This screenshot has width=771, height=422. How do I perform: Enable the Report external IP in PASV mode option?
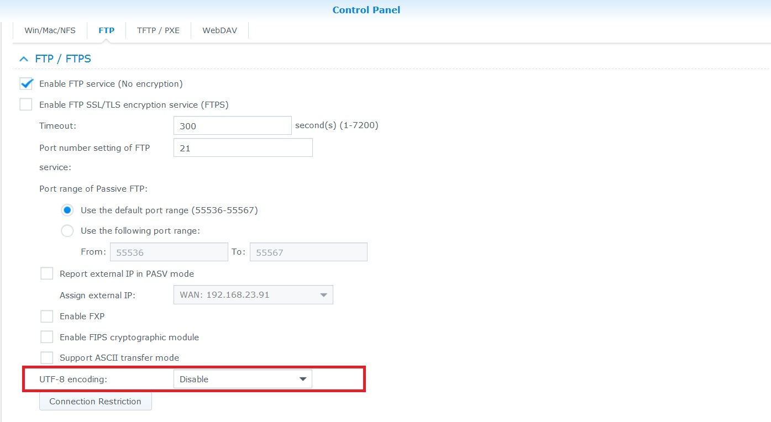(x=46, y=273)
